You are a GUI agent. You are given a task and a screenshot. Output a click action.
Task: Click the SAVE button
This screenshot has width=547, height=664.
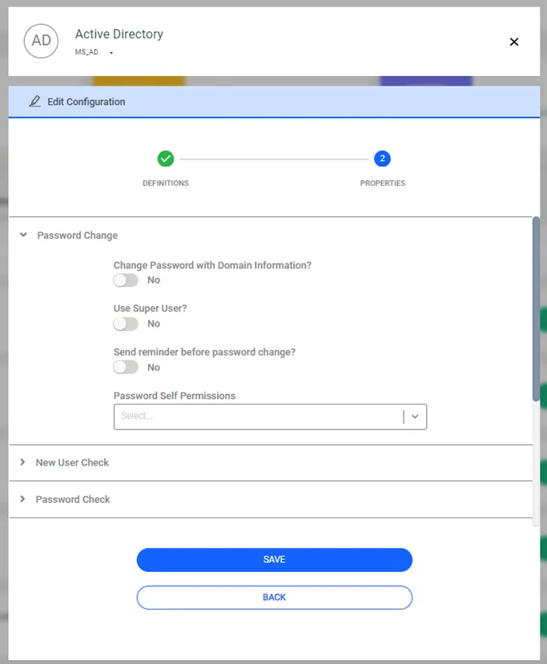pyautogui.click(x=275, y=560)
